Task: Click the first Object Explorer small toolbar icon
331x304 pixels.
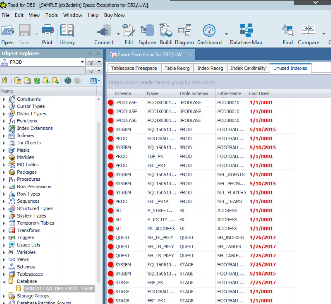Action: [x=5, y=81]
